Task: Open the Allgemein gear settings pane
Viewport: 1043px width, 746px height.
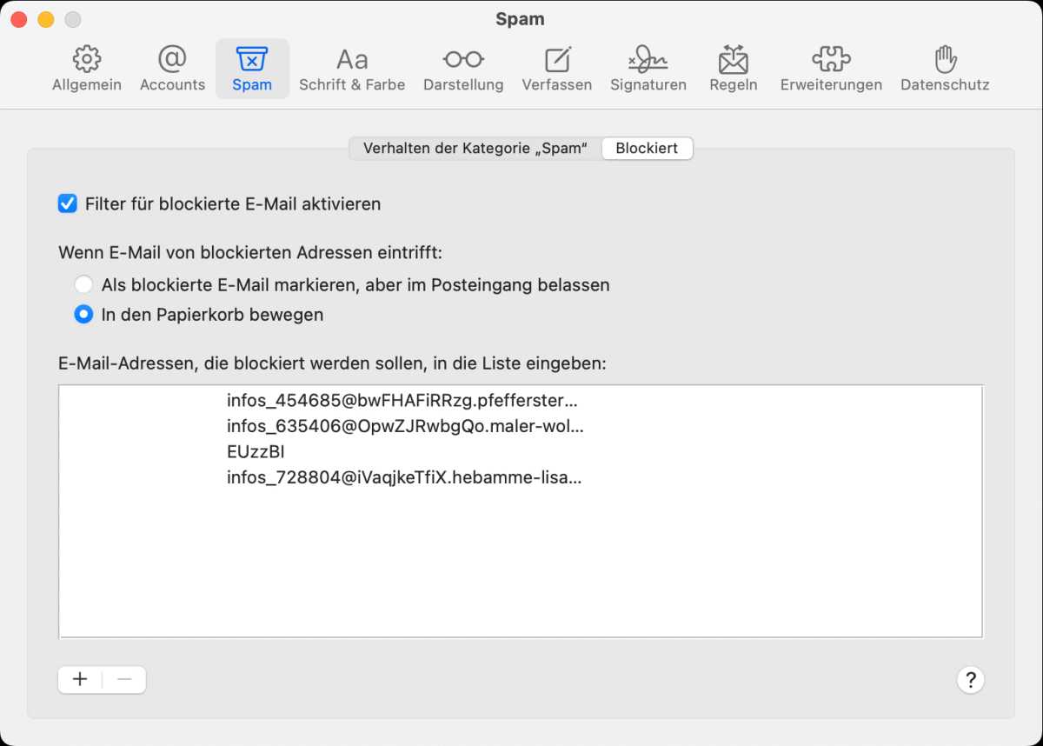Action: [86, 69]
